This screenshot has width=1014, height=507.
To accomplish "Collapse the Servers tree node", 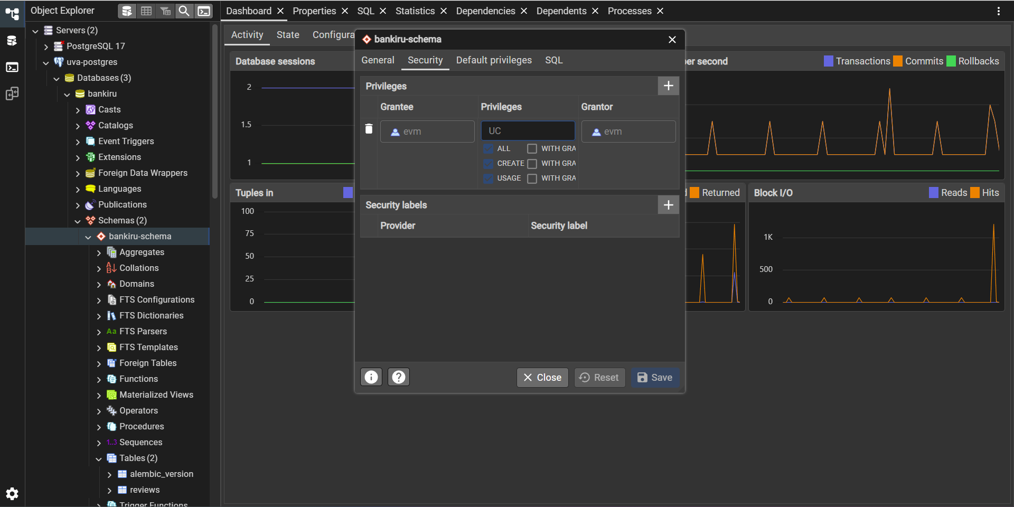I will (35, 31).
